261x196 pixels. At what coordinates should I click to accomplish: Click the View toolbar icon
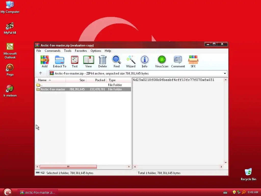[x=88, y=62]
